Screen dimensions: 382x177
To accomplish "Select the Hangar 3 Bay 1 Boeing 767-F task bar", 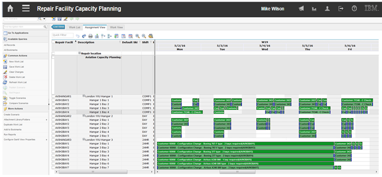I will point(245,143).
